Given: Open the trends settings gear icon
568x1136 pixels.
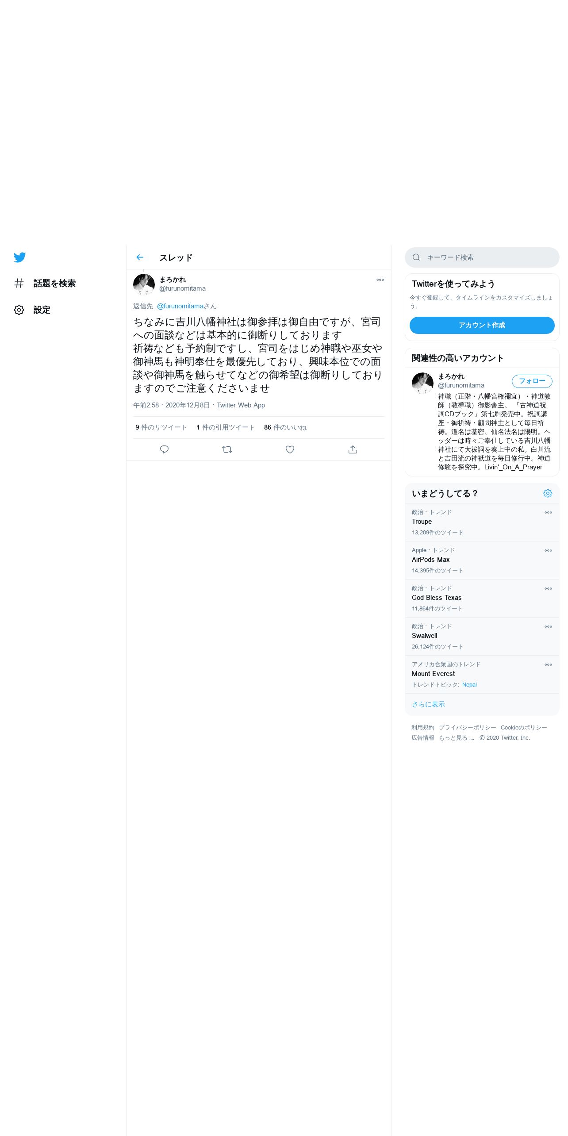Looking at the screenshot, I should pyautogui.click(x=548, y=493).
